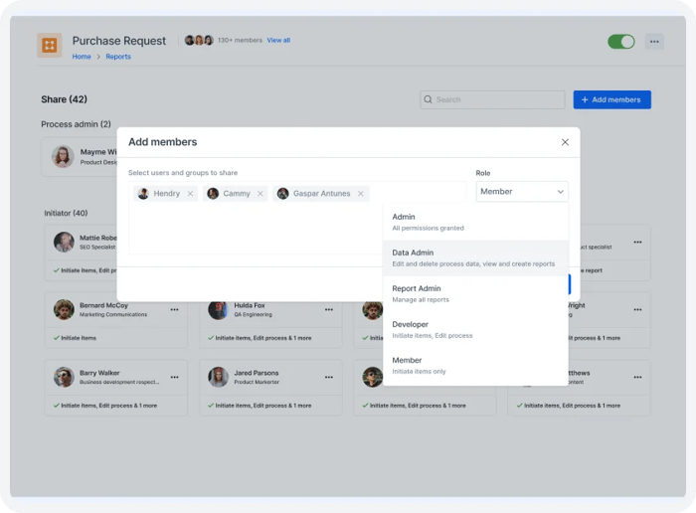The height and width of the screenshot is (513, 696).
Task: Select the Admin role option
Action: [x=475, y=222]
